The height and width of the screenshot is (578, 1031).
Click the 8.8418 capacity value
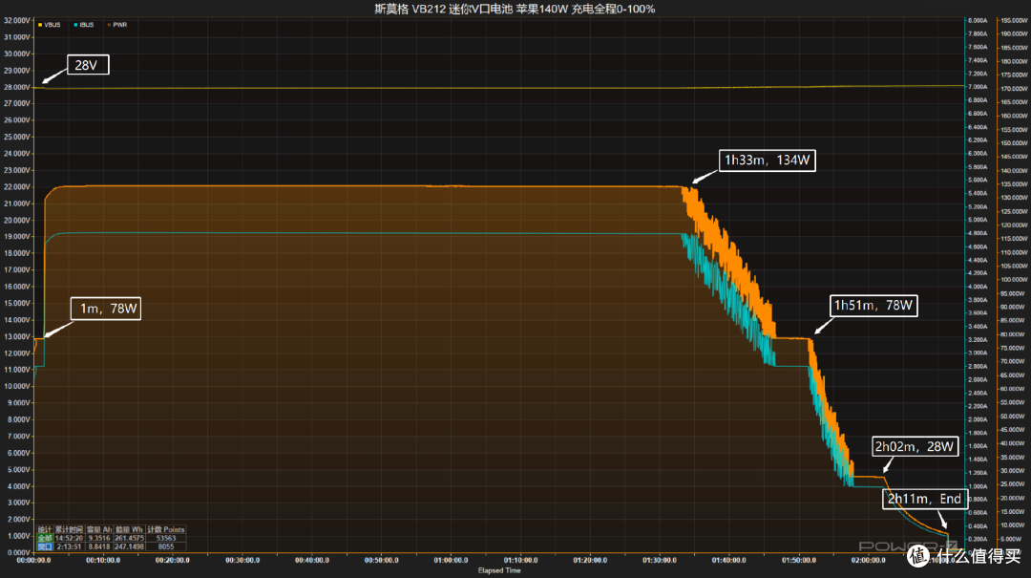(99, 546)
